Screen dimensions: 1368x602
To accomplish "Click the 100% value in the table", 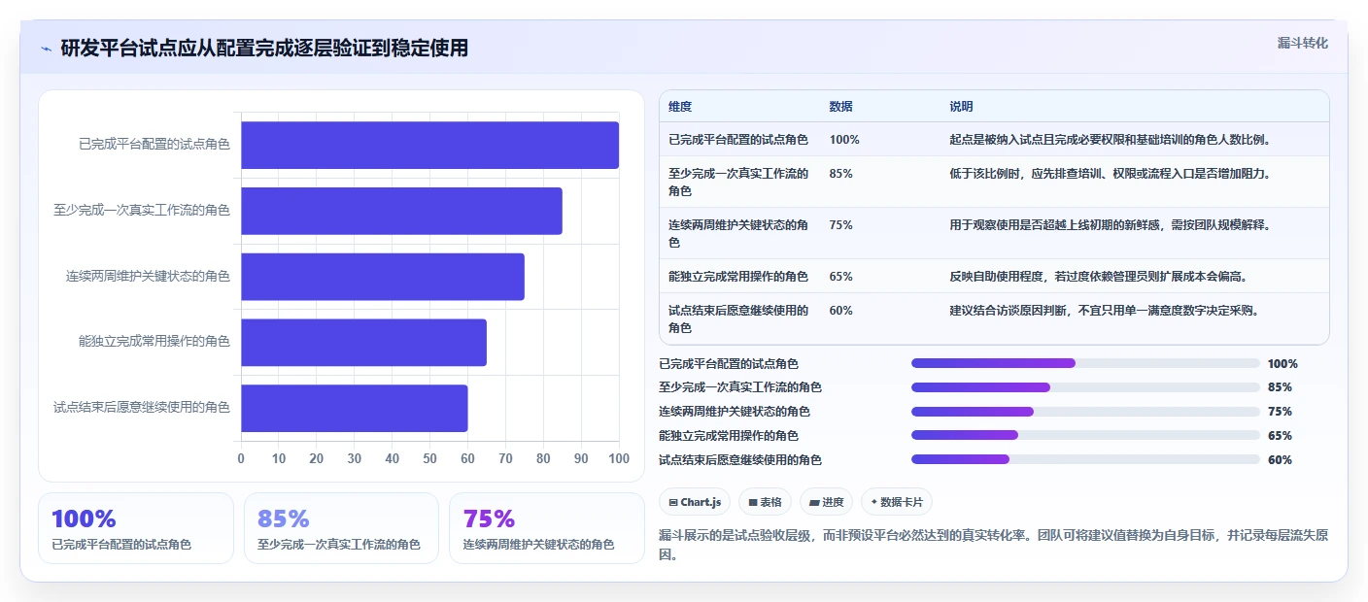I will point(844,140).
